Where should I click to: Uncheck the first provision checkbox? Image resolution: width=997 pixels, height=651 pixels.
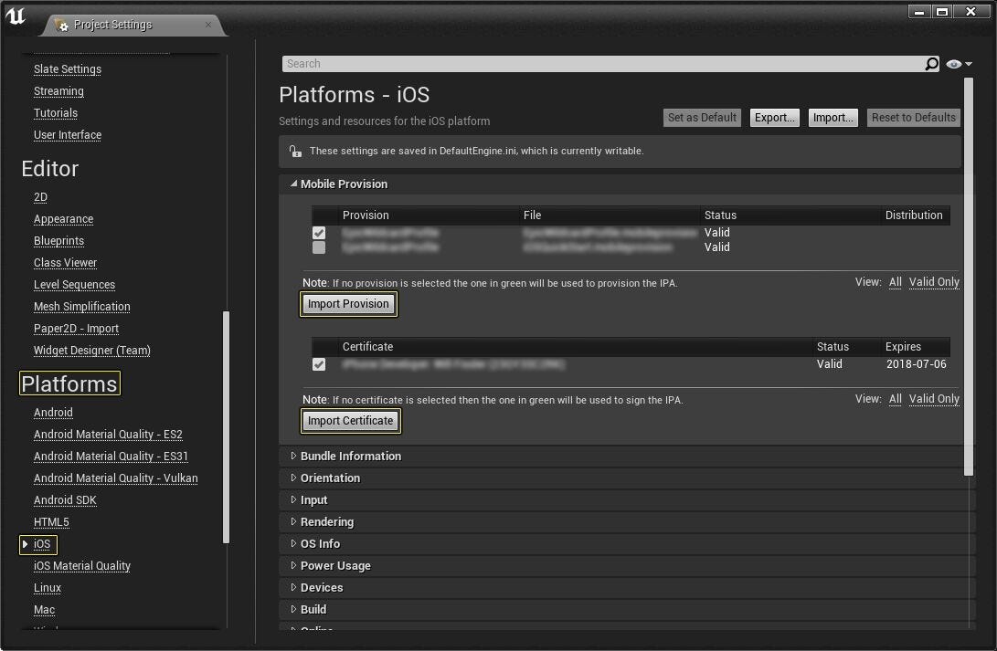[319, 233]
